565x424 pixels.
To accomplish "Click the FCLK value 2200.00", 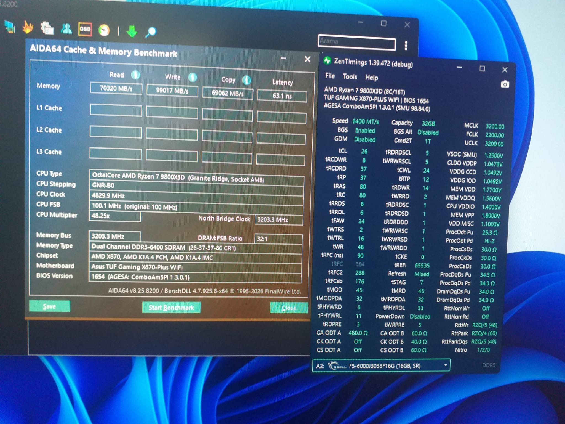I will pos(494,135).
